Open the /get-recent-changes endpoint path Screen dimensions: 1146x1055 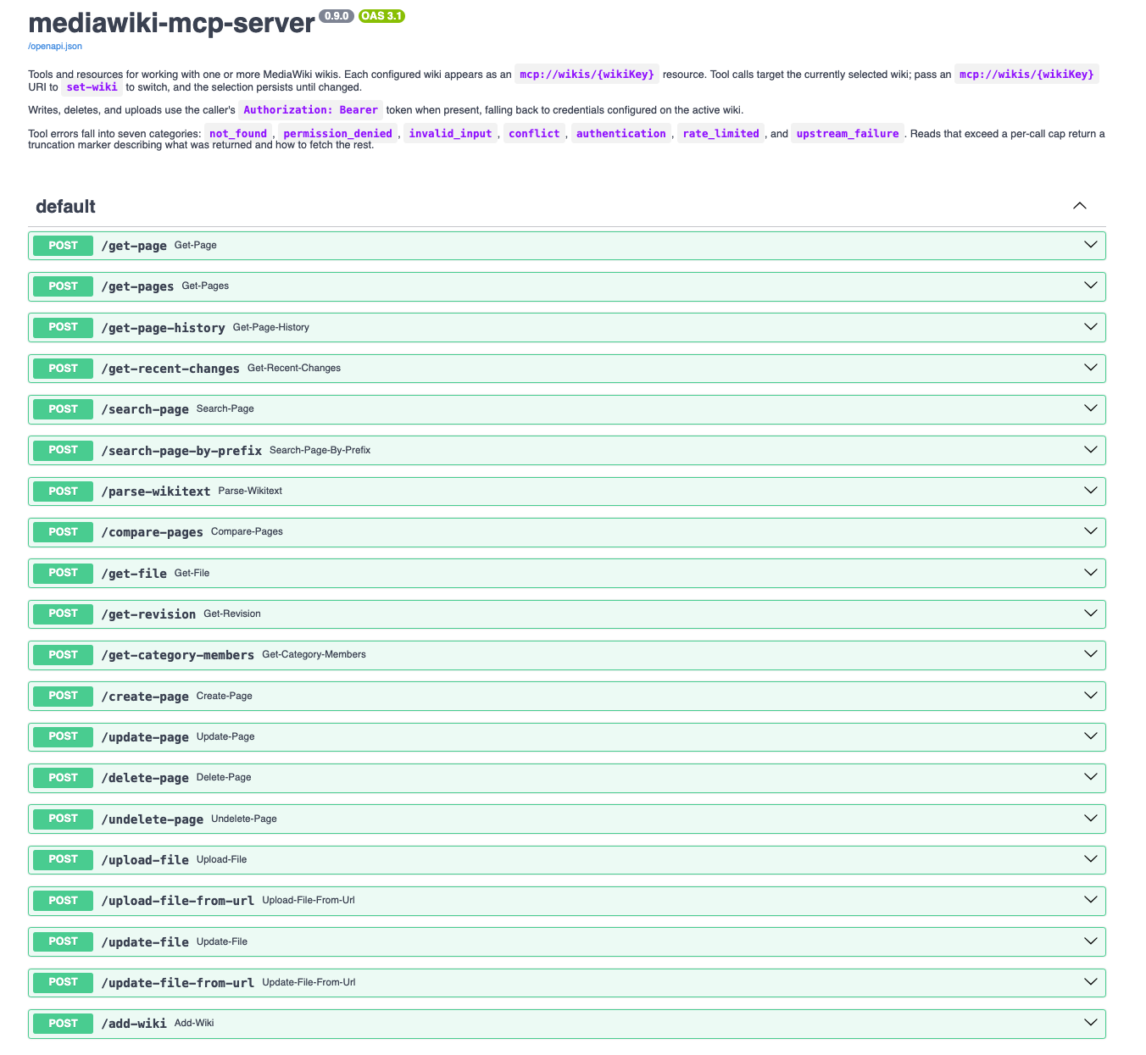(x=170, y=369)
